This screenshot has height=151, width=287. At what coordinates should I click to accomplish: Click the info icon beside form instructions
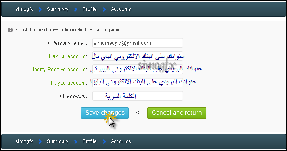tap(10, 30)
